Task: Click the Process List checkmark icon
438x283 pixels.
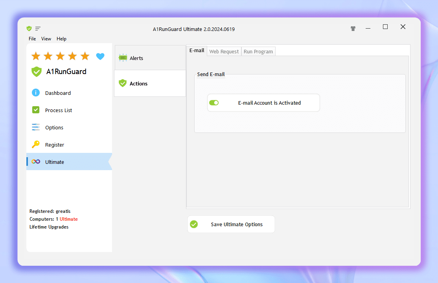Action: point(36,110)
